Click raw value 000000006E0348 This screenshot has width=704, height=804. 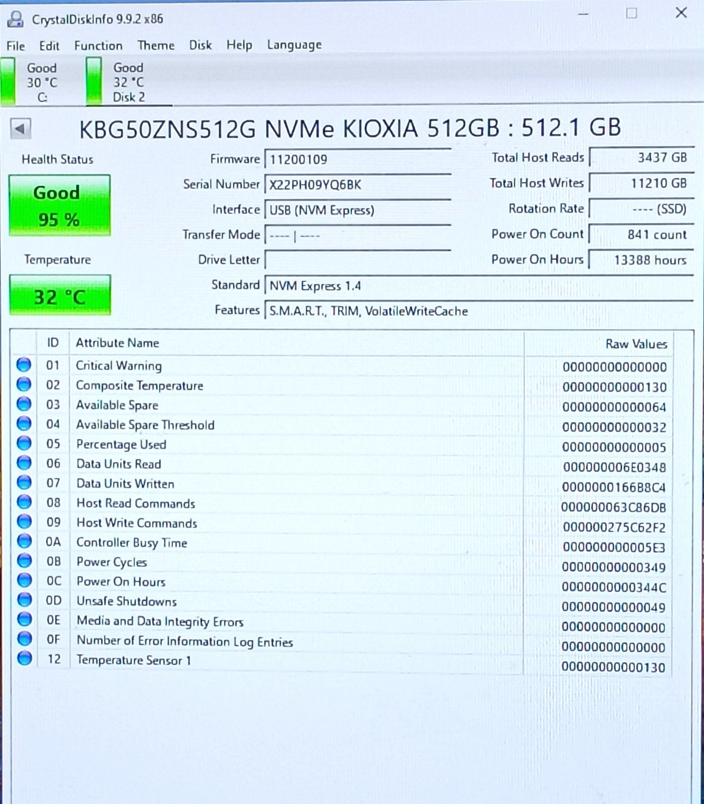(614, 467)
